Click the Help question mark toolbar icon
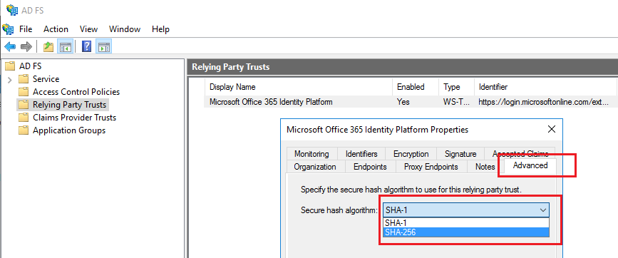The width and height of the screenshot is (618, 258). tap(87, 47)
